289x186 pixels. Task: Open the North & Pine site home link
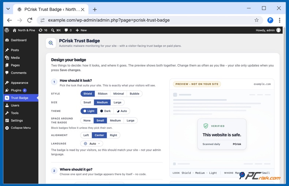point(24,30)
